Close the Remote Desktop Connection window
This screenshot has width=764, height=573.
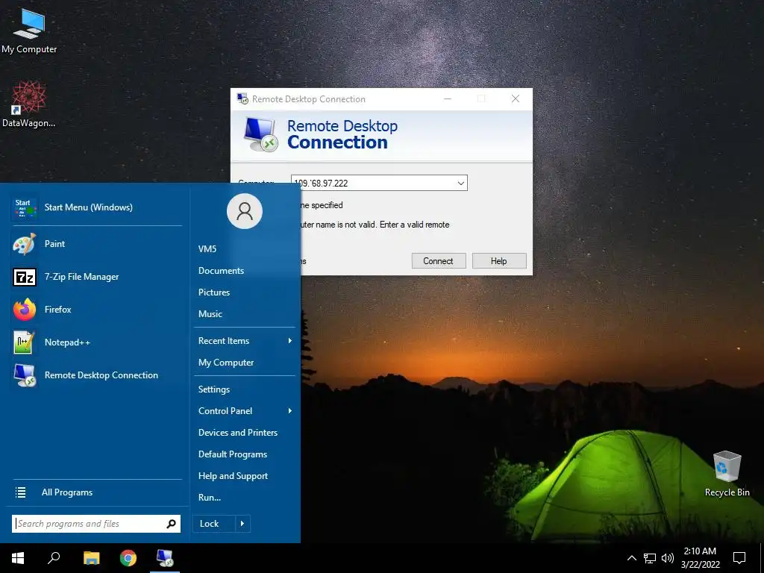tap(516, 99)
